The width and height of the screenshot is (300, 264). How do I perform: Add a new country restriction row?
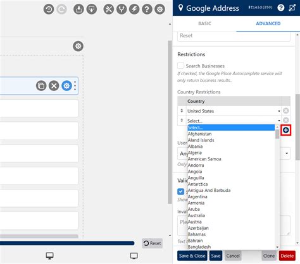(x=286, y=130)
